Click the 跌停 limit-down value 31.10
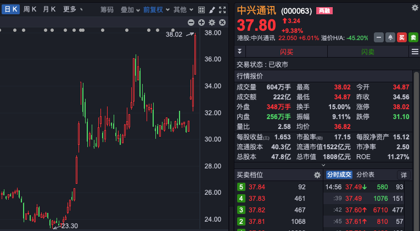Screen dimensions: 420x231 (x=401, y=117)
